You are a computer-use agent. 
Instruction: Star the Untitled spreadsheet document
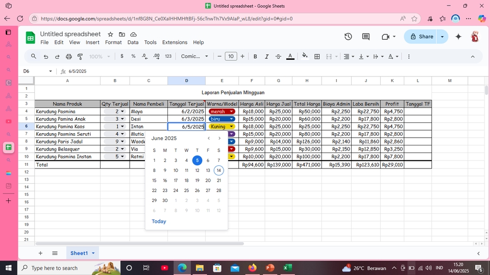click(x=110, y=34)
